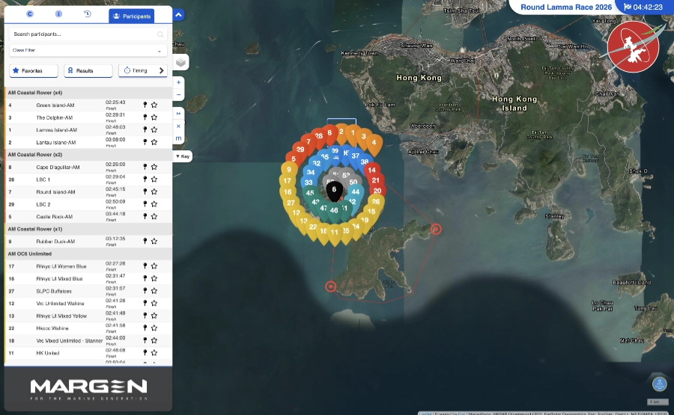674x415 pixels.
Task: Locate Lantau Island-AM with pin icon
Action: pyautogui.click(x=145, y=142)
